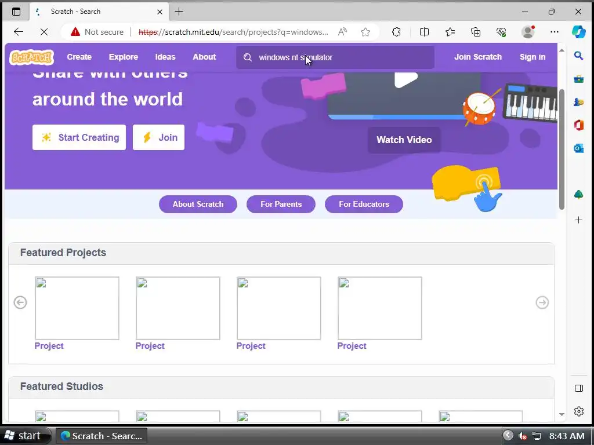Open the tab actions menu icon

[x=16, y=12]
